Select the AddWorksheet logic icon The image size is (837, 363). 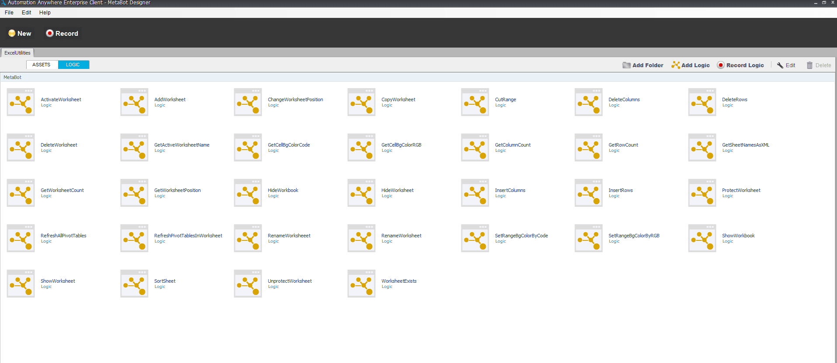tap(135, 102)
